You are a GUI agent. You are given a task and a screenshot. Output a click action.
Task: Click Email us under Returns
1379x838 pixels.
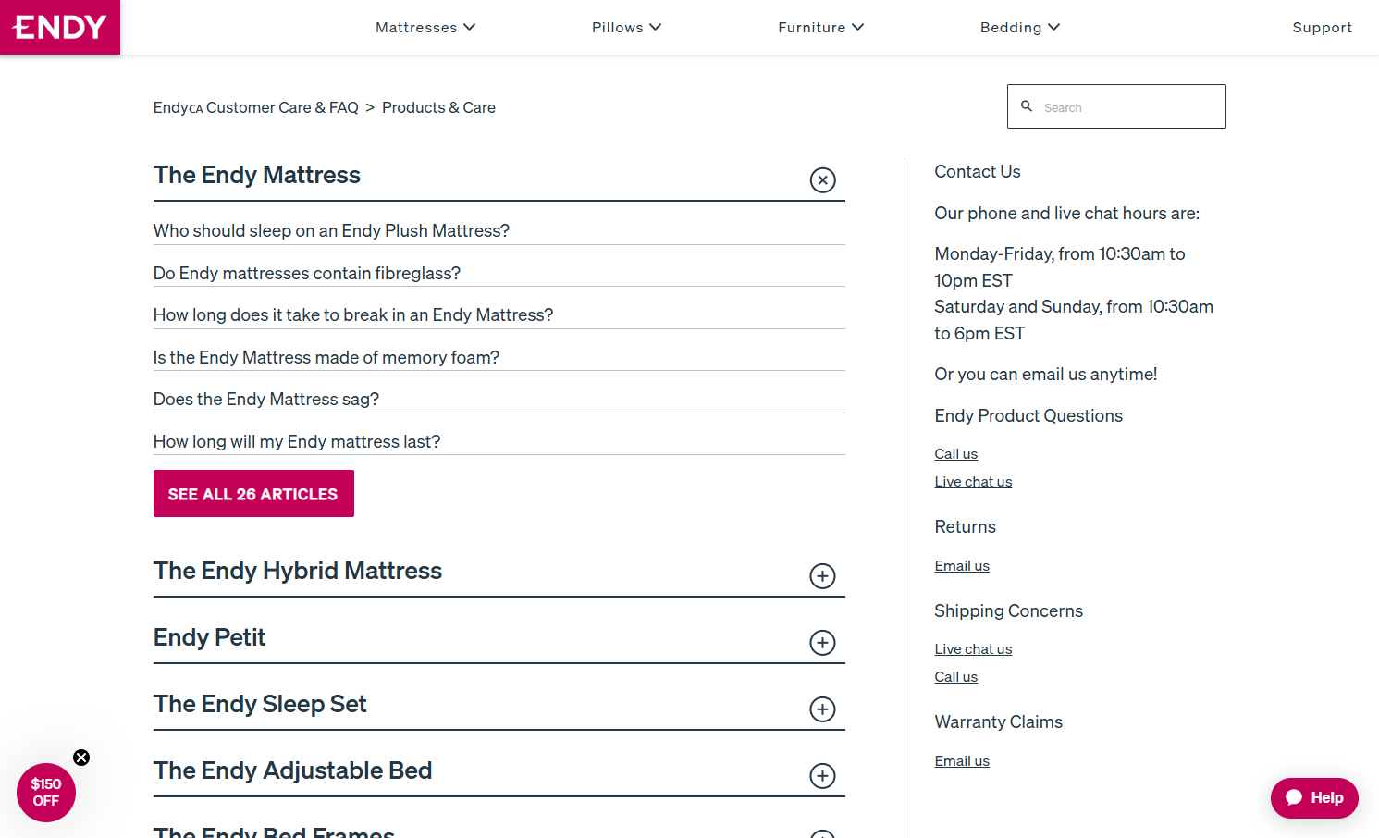pyautogui.click(x=962, y=566)
